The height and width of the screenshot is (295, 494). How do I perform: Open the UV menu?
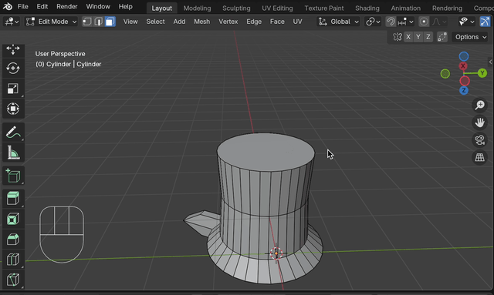[297, 22]
